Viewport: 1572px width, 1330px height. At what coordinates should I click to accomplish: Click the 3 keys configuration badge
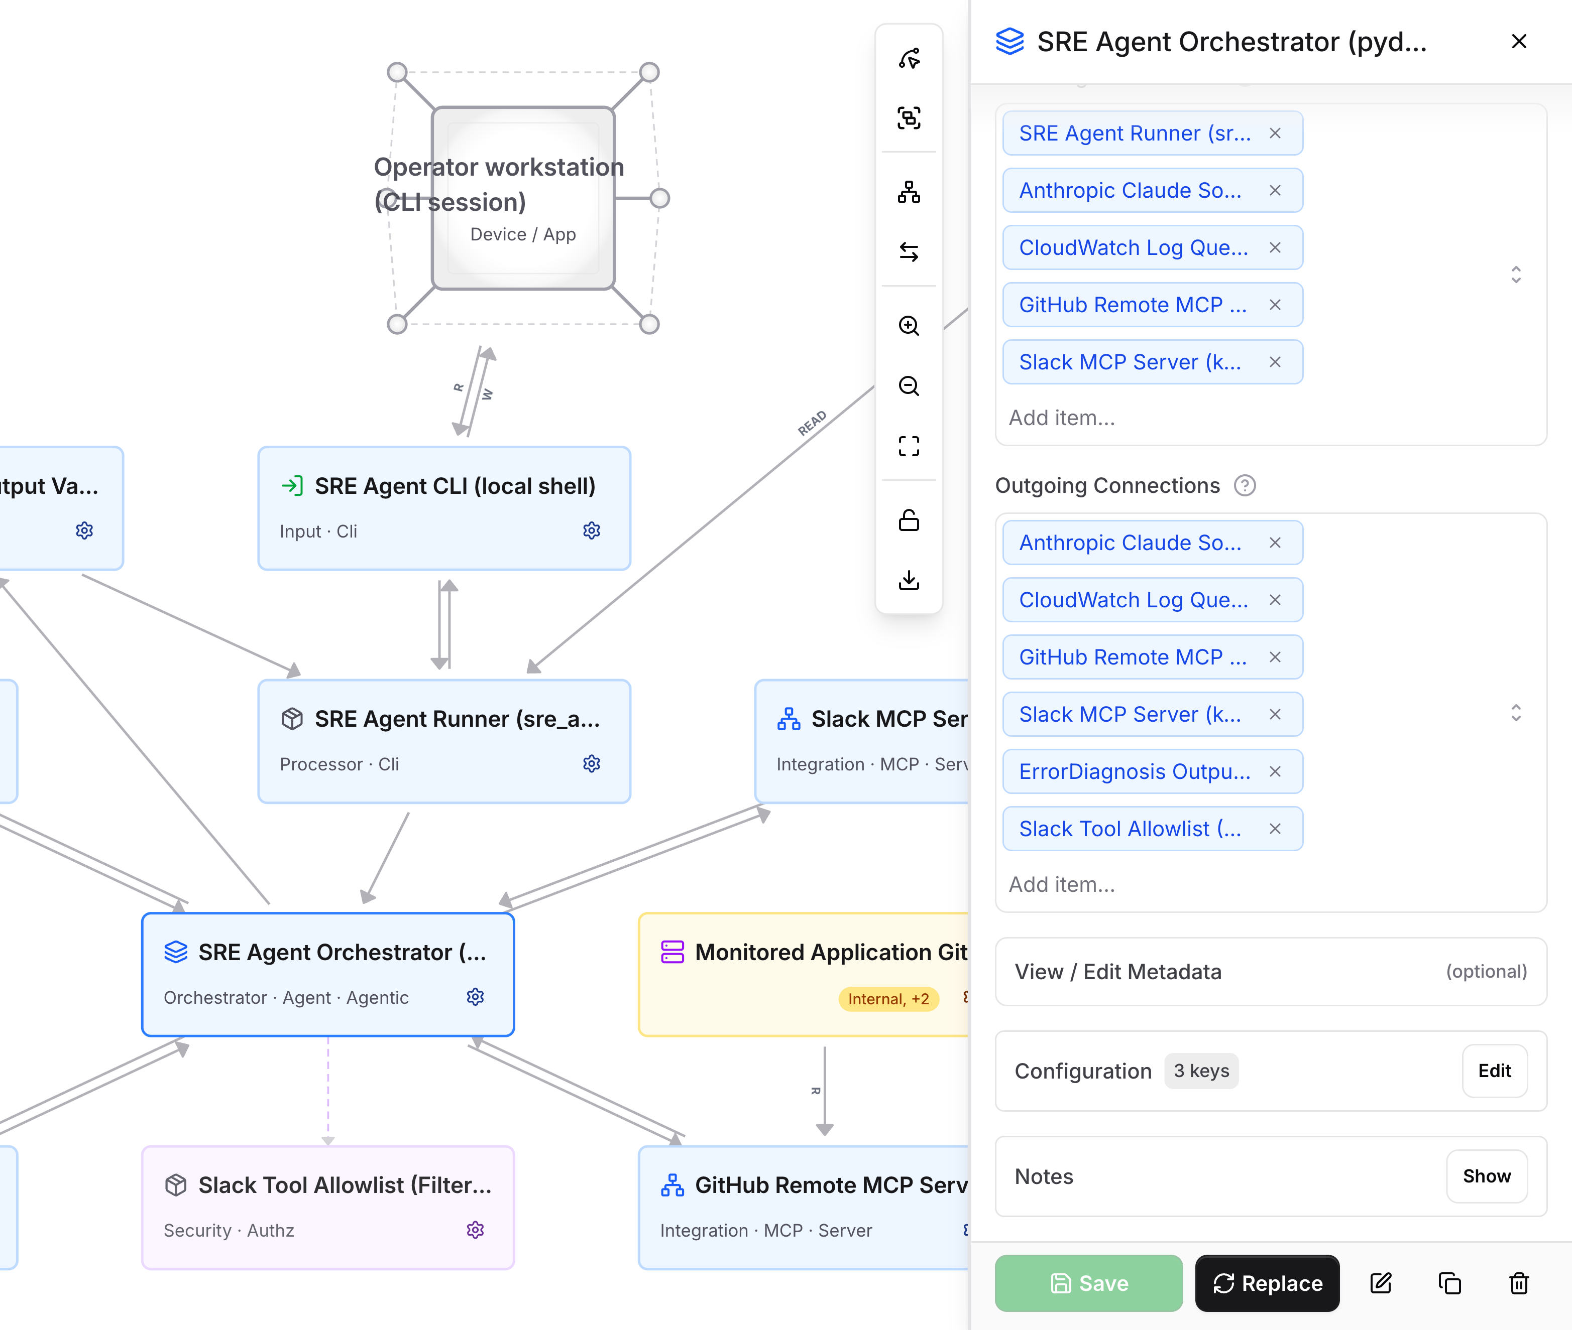1201,1071
